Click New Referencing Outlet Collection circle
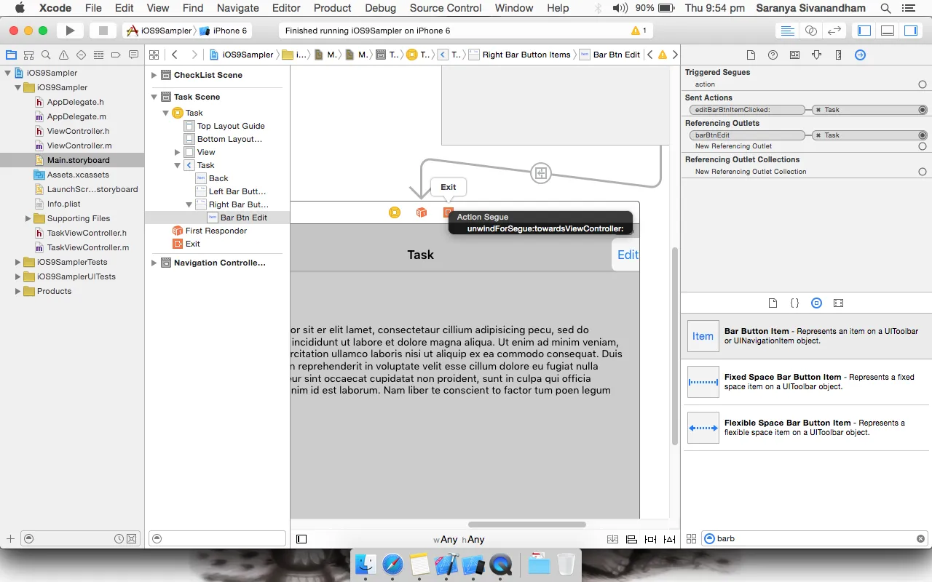Image resolution: width=932 pixels, height=582 pixels. pyautogui.click(x=923, y=172)
